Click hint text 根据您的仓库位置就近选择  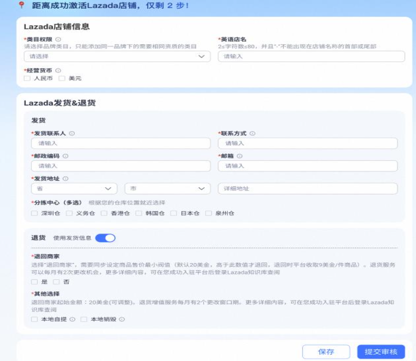point(127,203)
